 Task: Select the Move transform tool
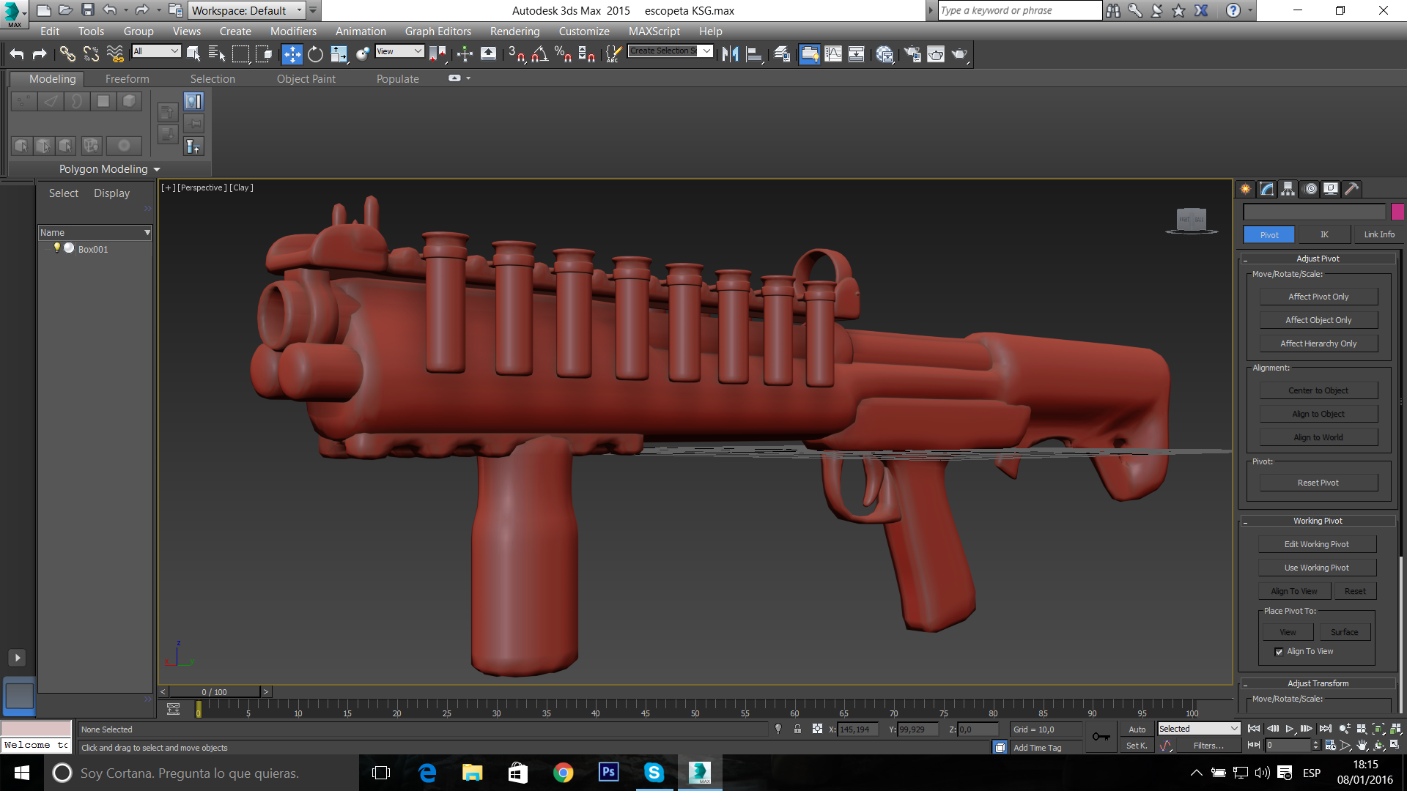[x=292, y=54]
